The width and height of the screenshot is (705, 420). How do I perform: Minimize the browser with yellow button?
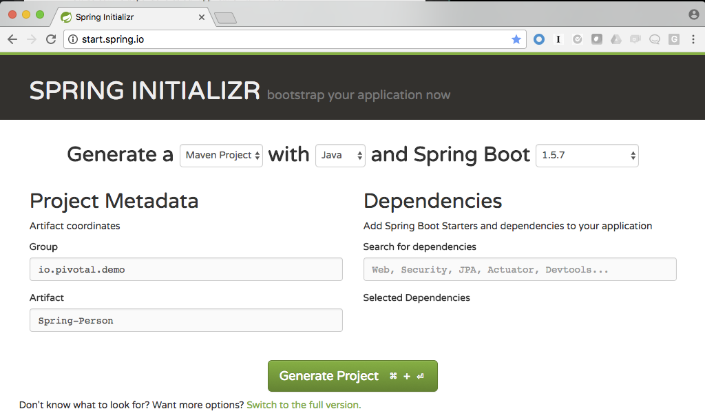(x=26, y=15)
